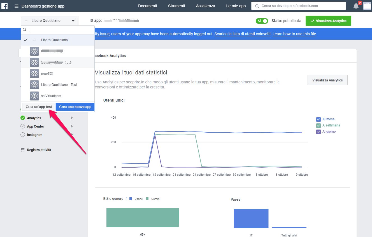Click the Facebook logo icon
The image size is (372, 237).
(4, 6)
